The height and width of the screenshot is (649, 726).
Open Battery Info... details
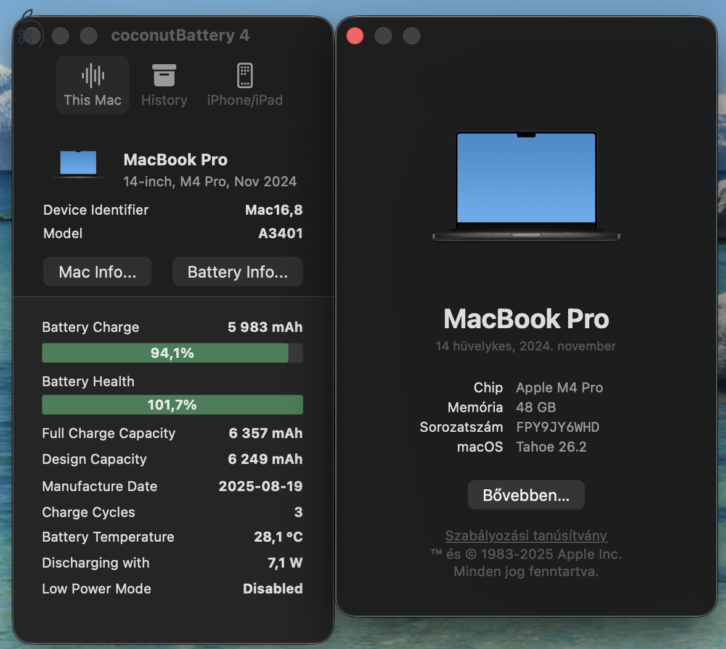pos(237,271)
